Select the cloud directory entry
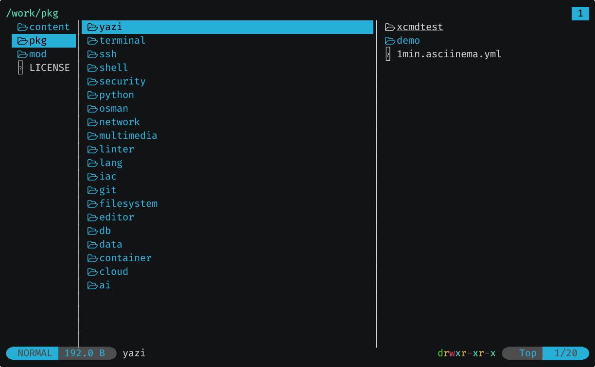This screenshot has height=367, width=595. click(114, 272)
